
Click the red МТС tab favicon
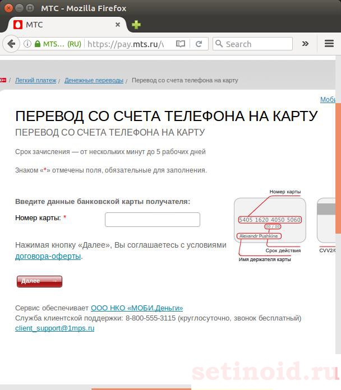[18, 25]
